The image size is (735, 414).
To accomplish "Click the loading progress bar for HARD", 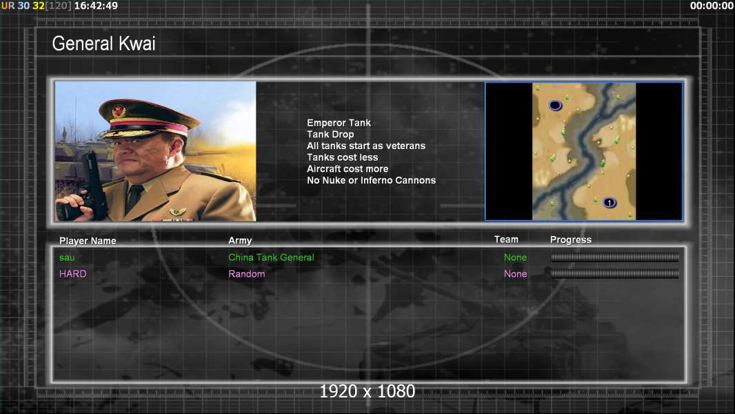I will tap(614, 273).
